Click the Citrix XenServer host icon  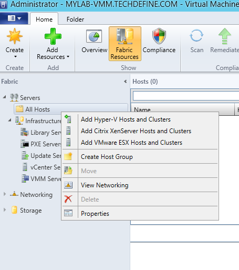pyautogui.click(x=68, y=131)
